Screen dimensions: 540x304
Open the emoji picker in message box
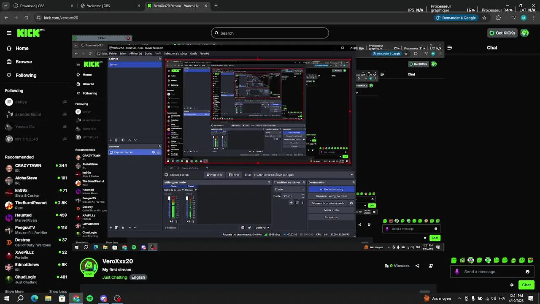pyautogui.click(x=527, y=271)
